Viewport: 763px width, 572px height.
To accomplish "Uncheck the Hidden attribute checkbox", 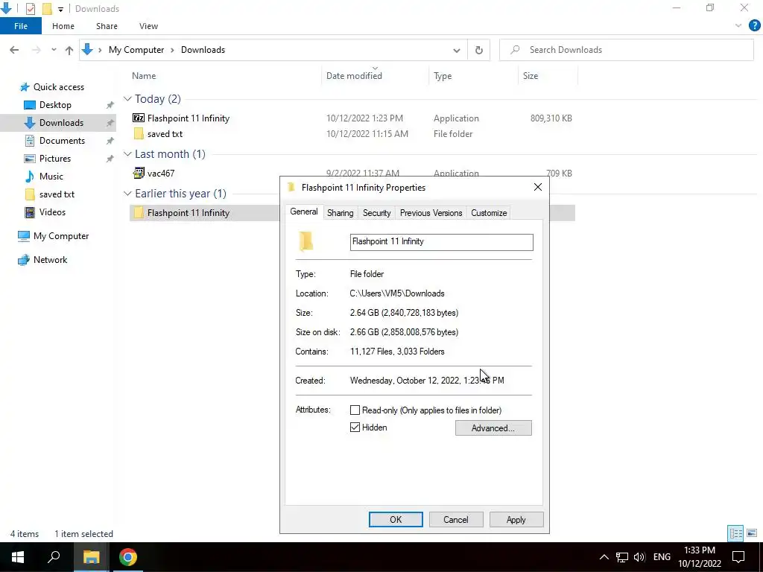I will [x=355, y=427].
